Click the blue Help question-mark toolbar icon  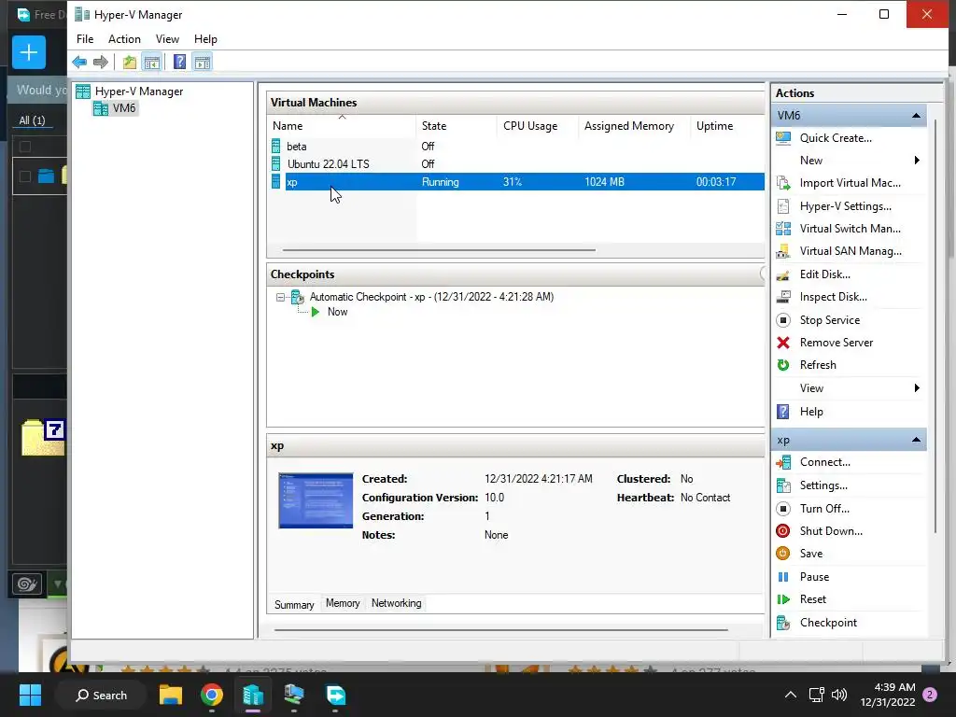[x=180, y=62]
